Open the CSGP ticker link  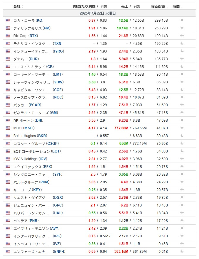[x=52, y=144]
